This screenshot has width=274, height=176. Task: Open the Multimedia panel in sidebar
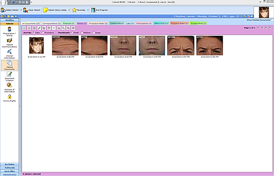[10, 168]
